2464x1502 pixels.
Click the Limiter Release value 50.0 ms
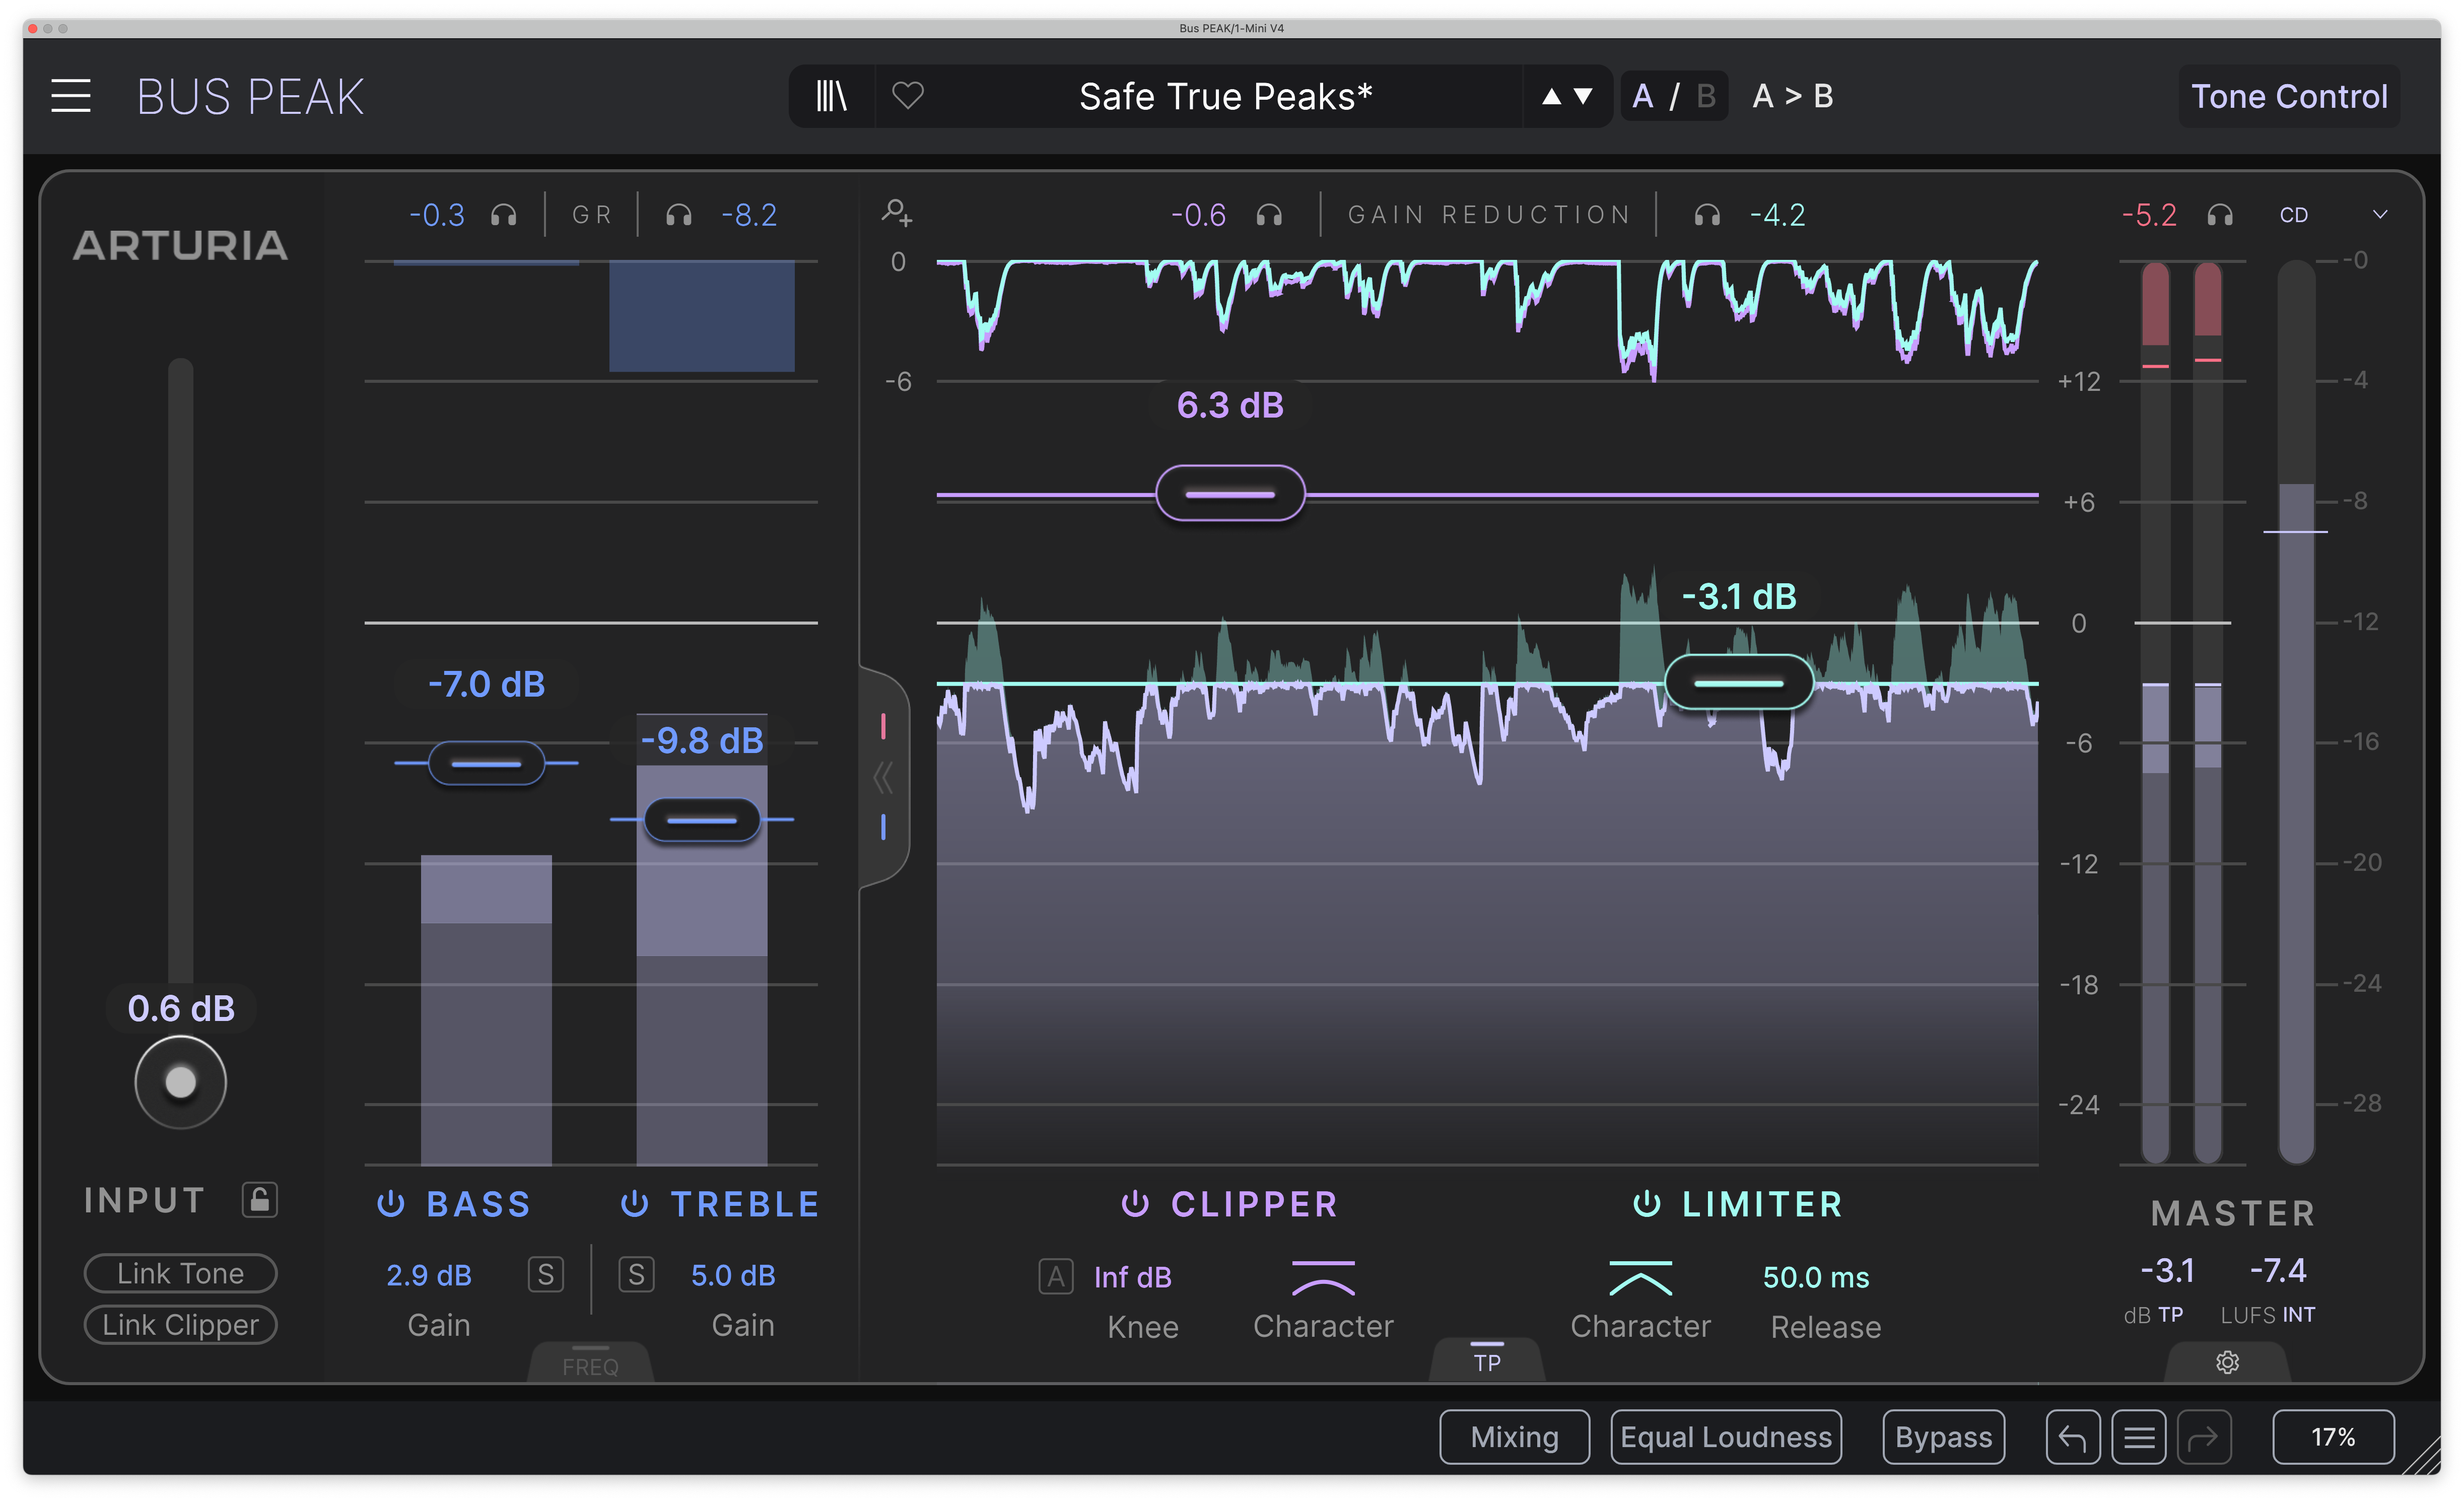coord(1816,1277)
